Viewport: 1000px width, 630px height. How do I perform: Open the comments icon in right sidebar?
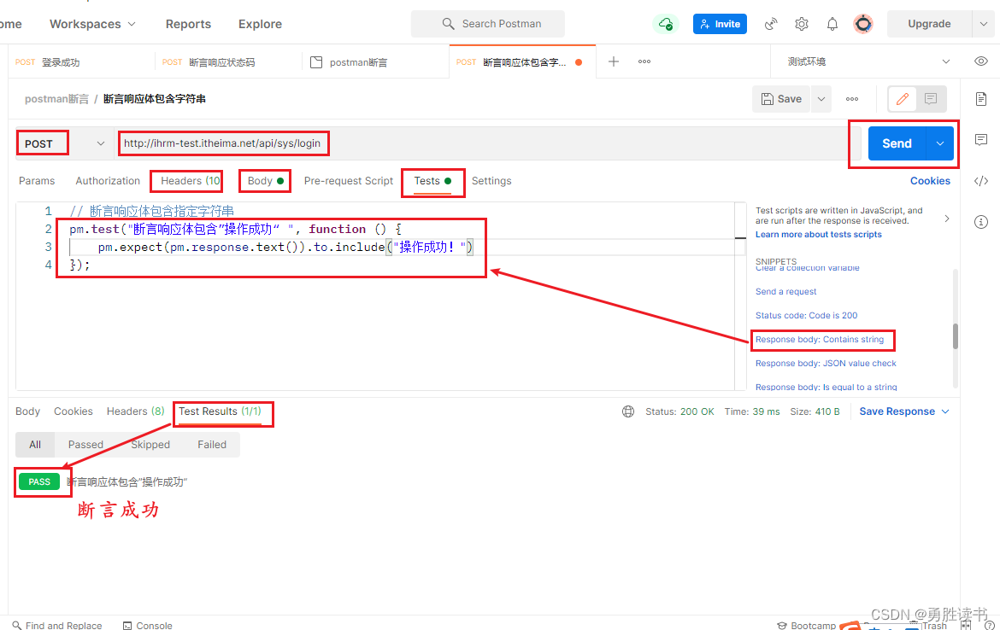click(x=981, y=139)
